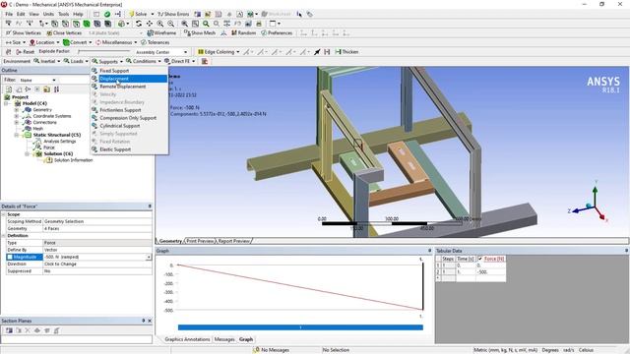Click the Fixed Support icon in menu
The width and height of the screenshot is (630, 354).
click(94, 71)
